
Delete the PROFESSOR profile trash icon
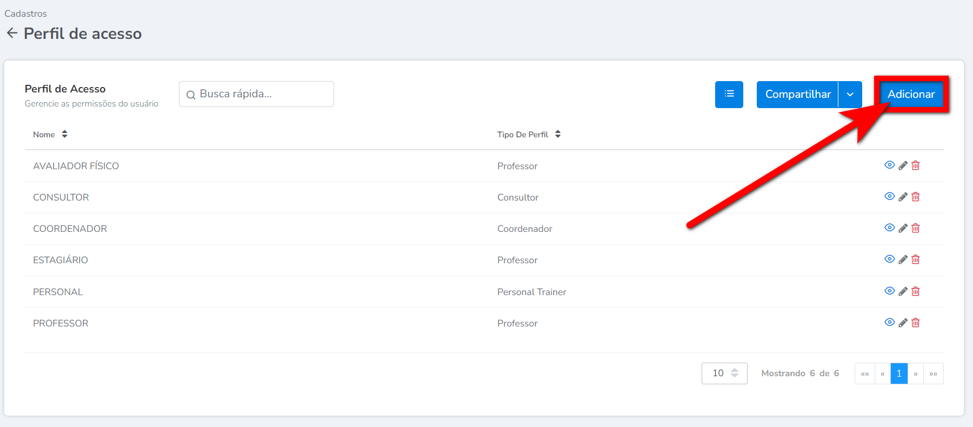(x=916, y=323)
